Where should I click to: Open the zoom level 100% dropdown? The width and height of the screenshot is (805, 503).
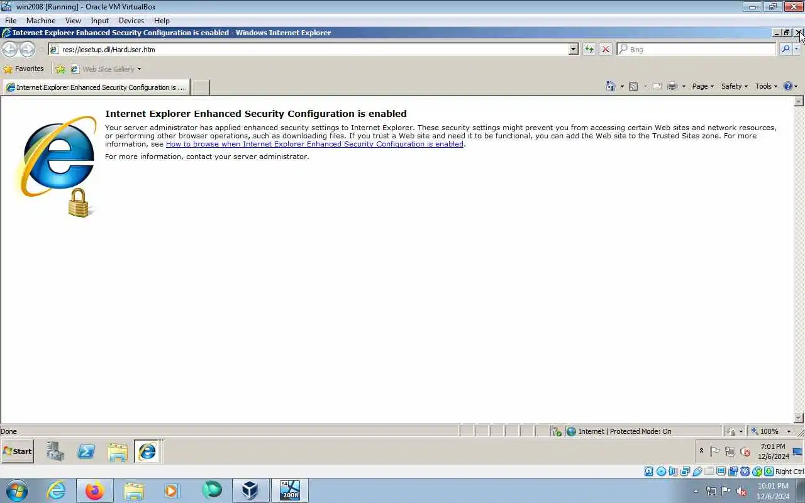pos(789,431)
